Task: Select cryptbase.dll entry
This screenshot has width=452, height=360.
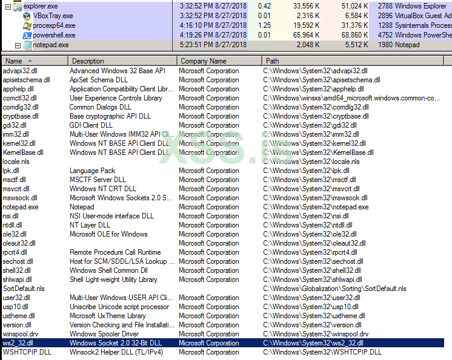Action: [x=223, y=116]
